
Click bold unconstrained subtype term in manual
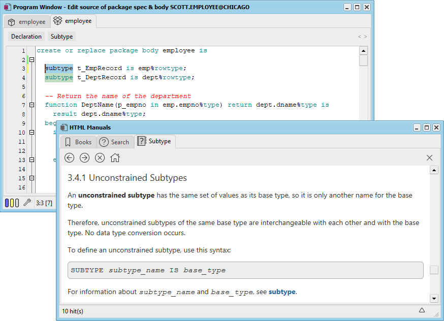[x=116, y=196]
